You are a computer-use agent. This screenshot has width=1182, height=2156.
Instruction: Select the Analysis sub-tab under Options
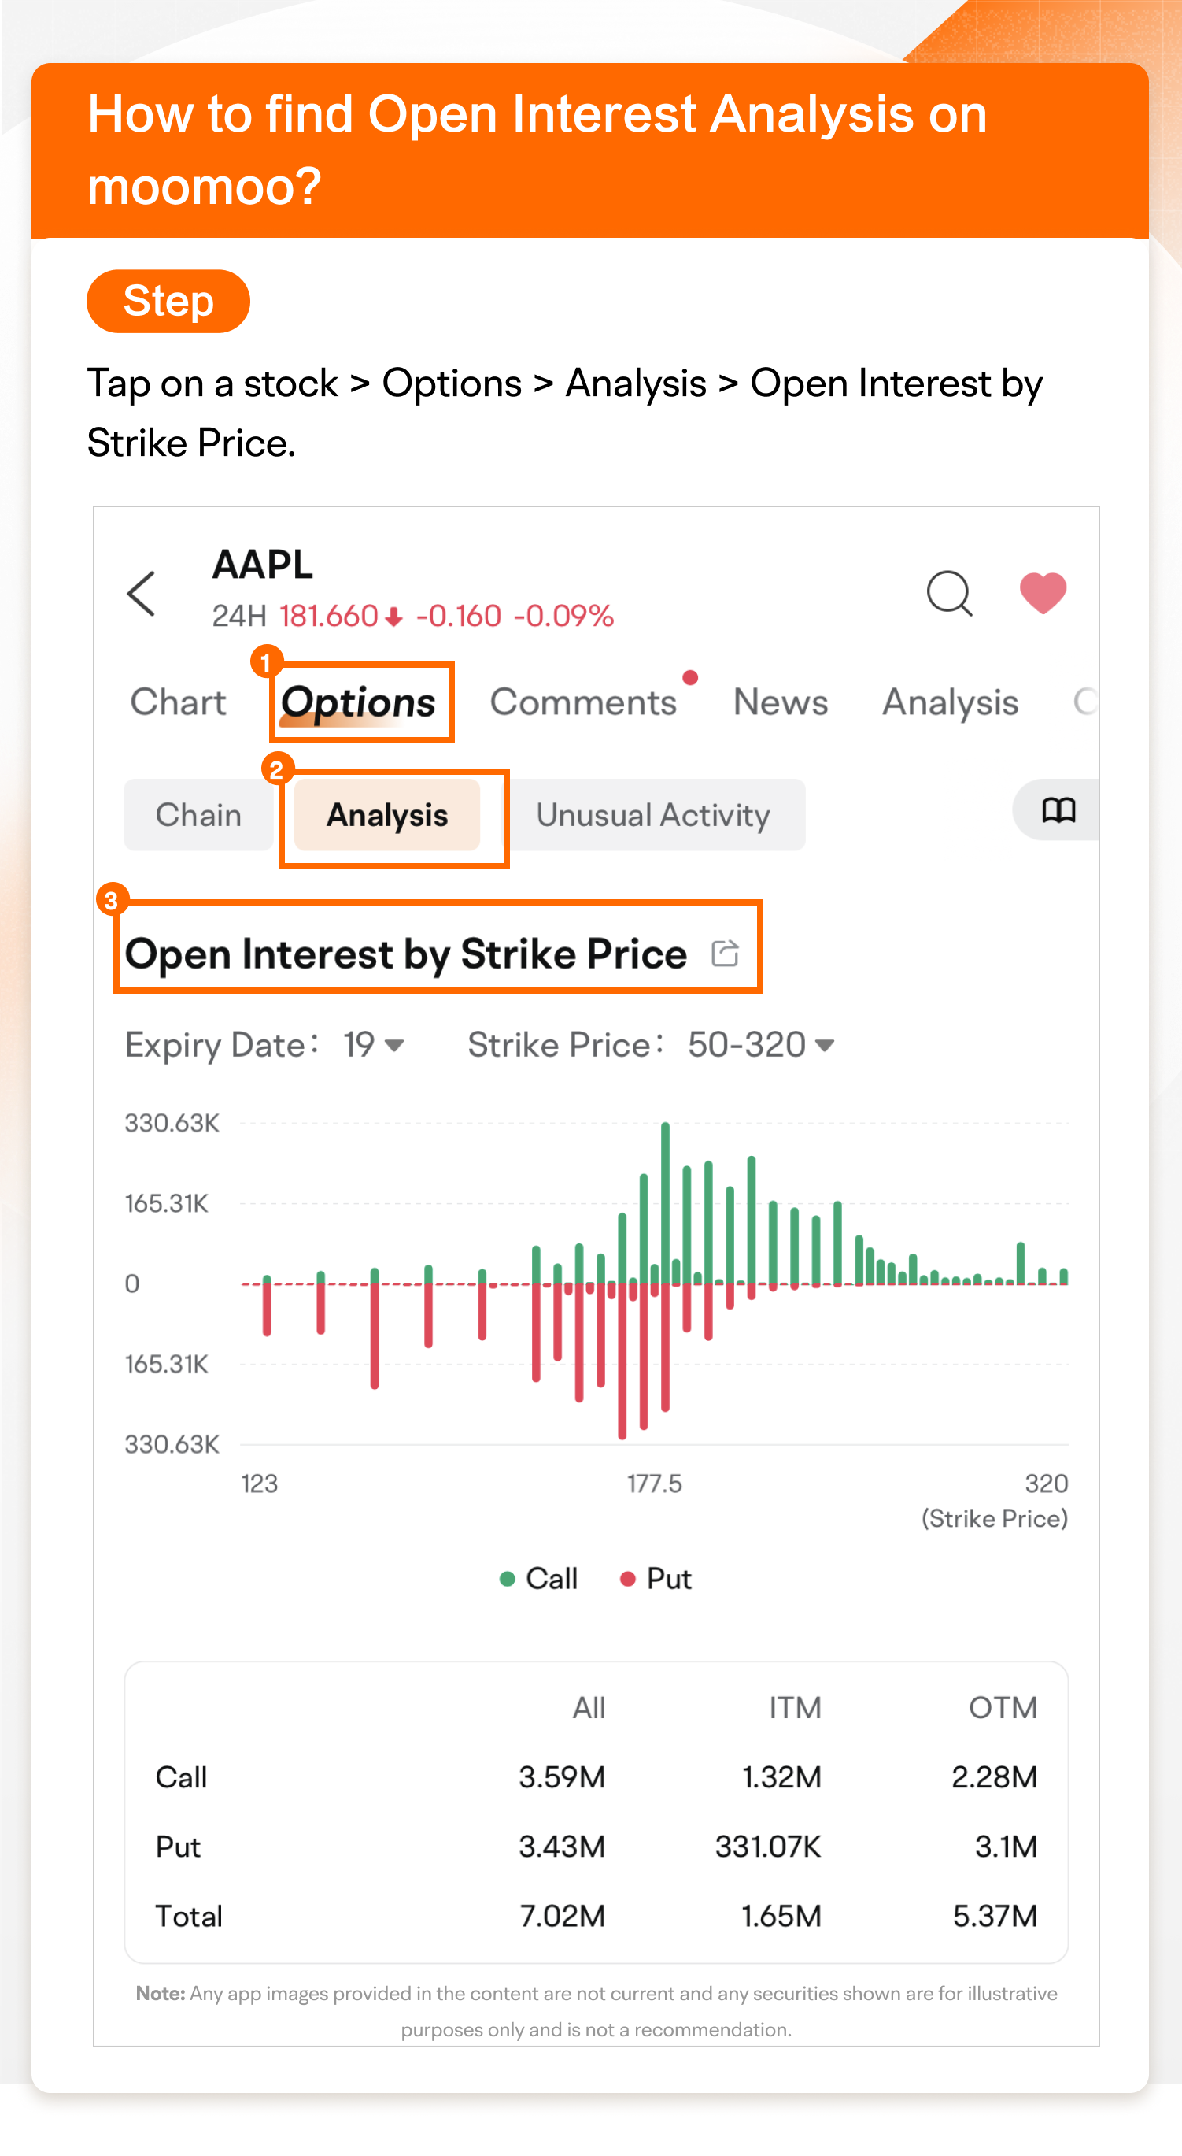pos(387,815)
